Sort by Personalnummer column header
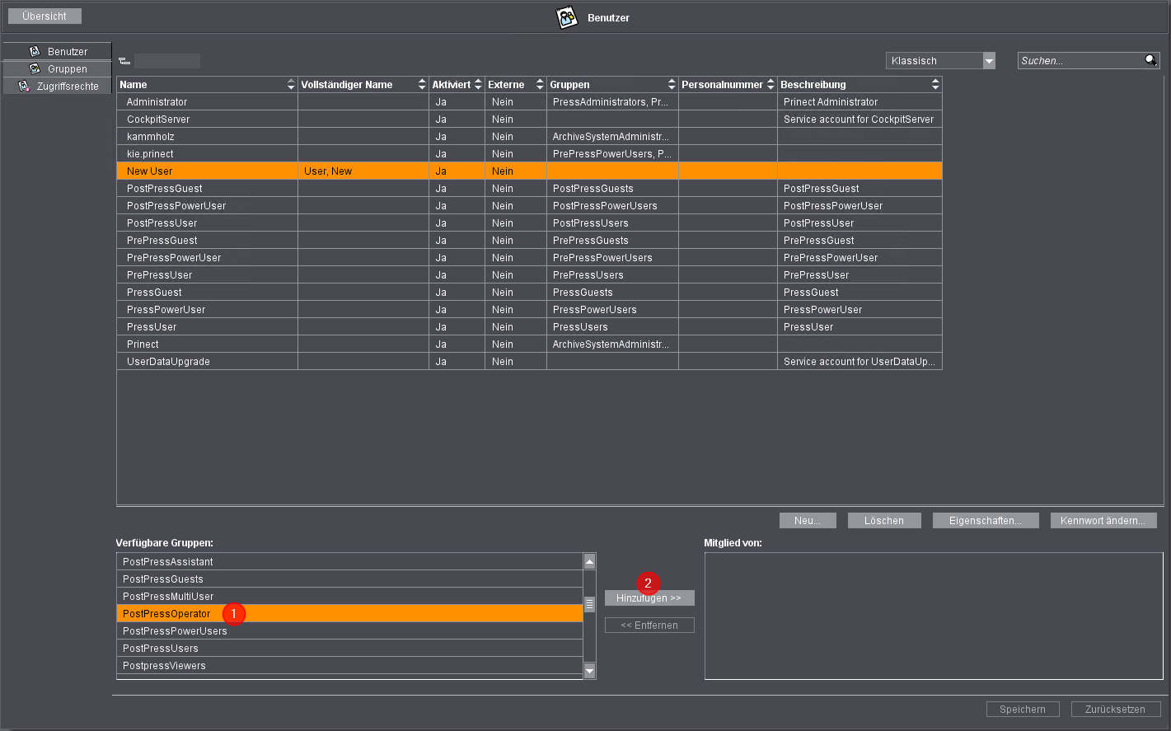 (728, 85)
